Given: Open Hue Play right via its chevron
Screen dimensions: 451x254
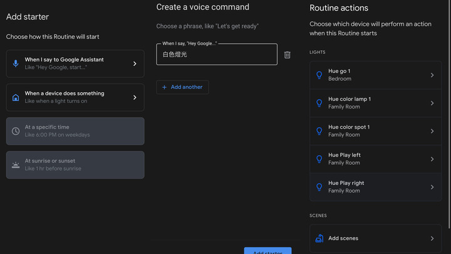Looking at the screenshot, I should (x=432, y=187).
